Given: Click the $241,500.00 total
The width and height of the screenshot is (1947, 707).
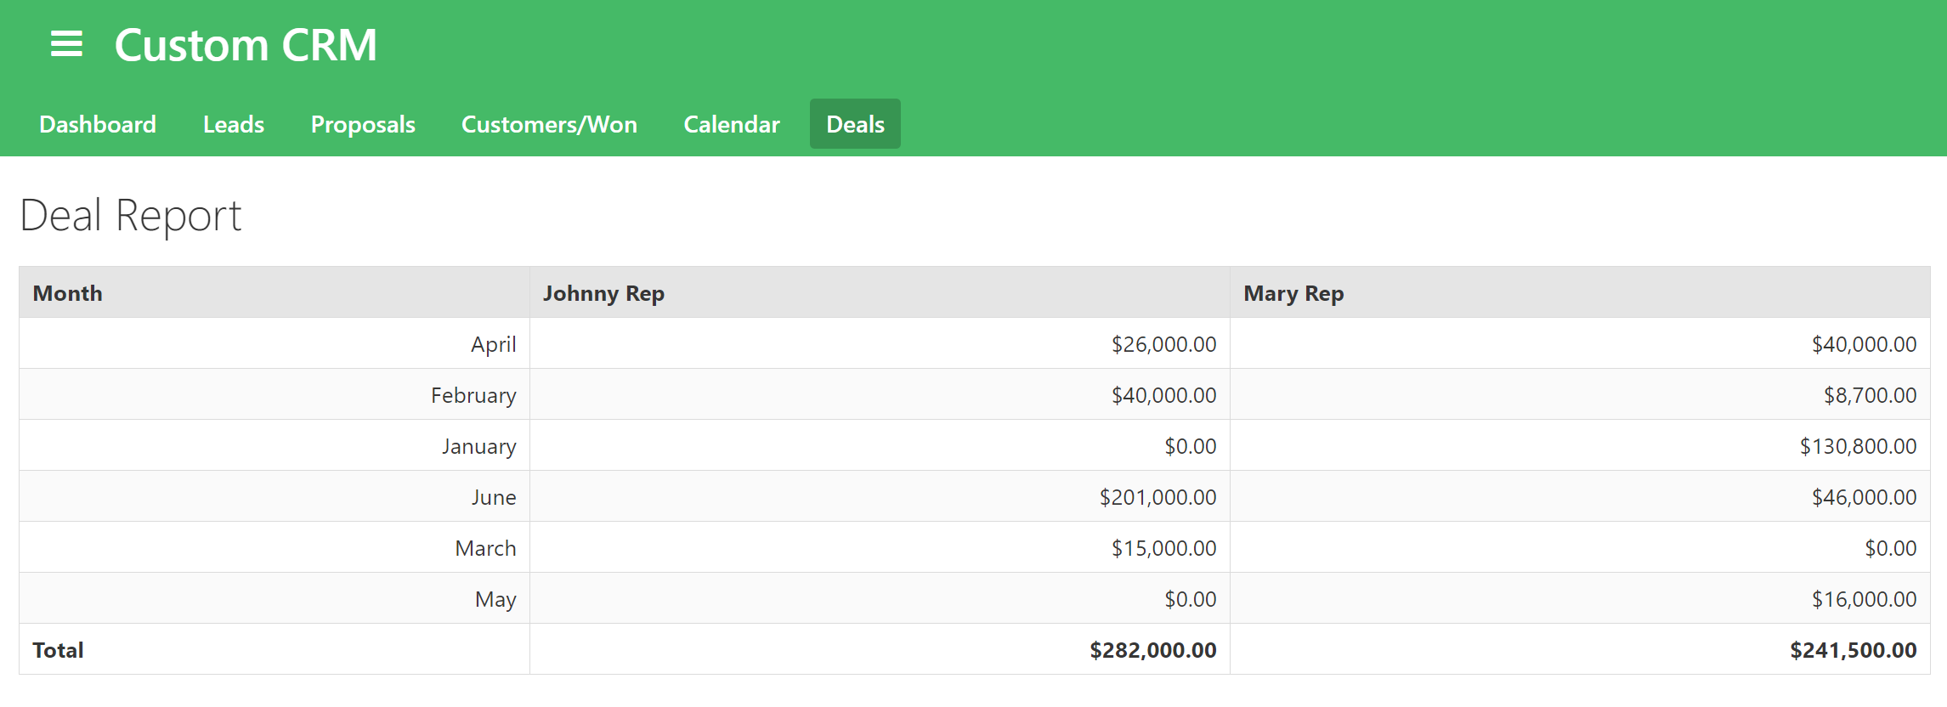Looking at the screenshot, I should (x=1853, y=650).
